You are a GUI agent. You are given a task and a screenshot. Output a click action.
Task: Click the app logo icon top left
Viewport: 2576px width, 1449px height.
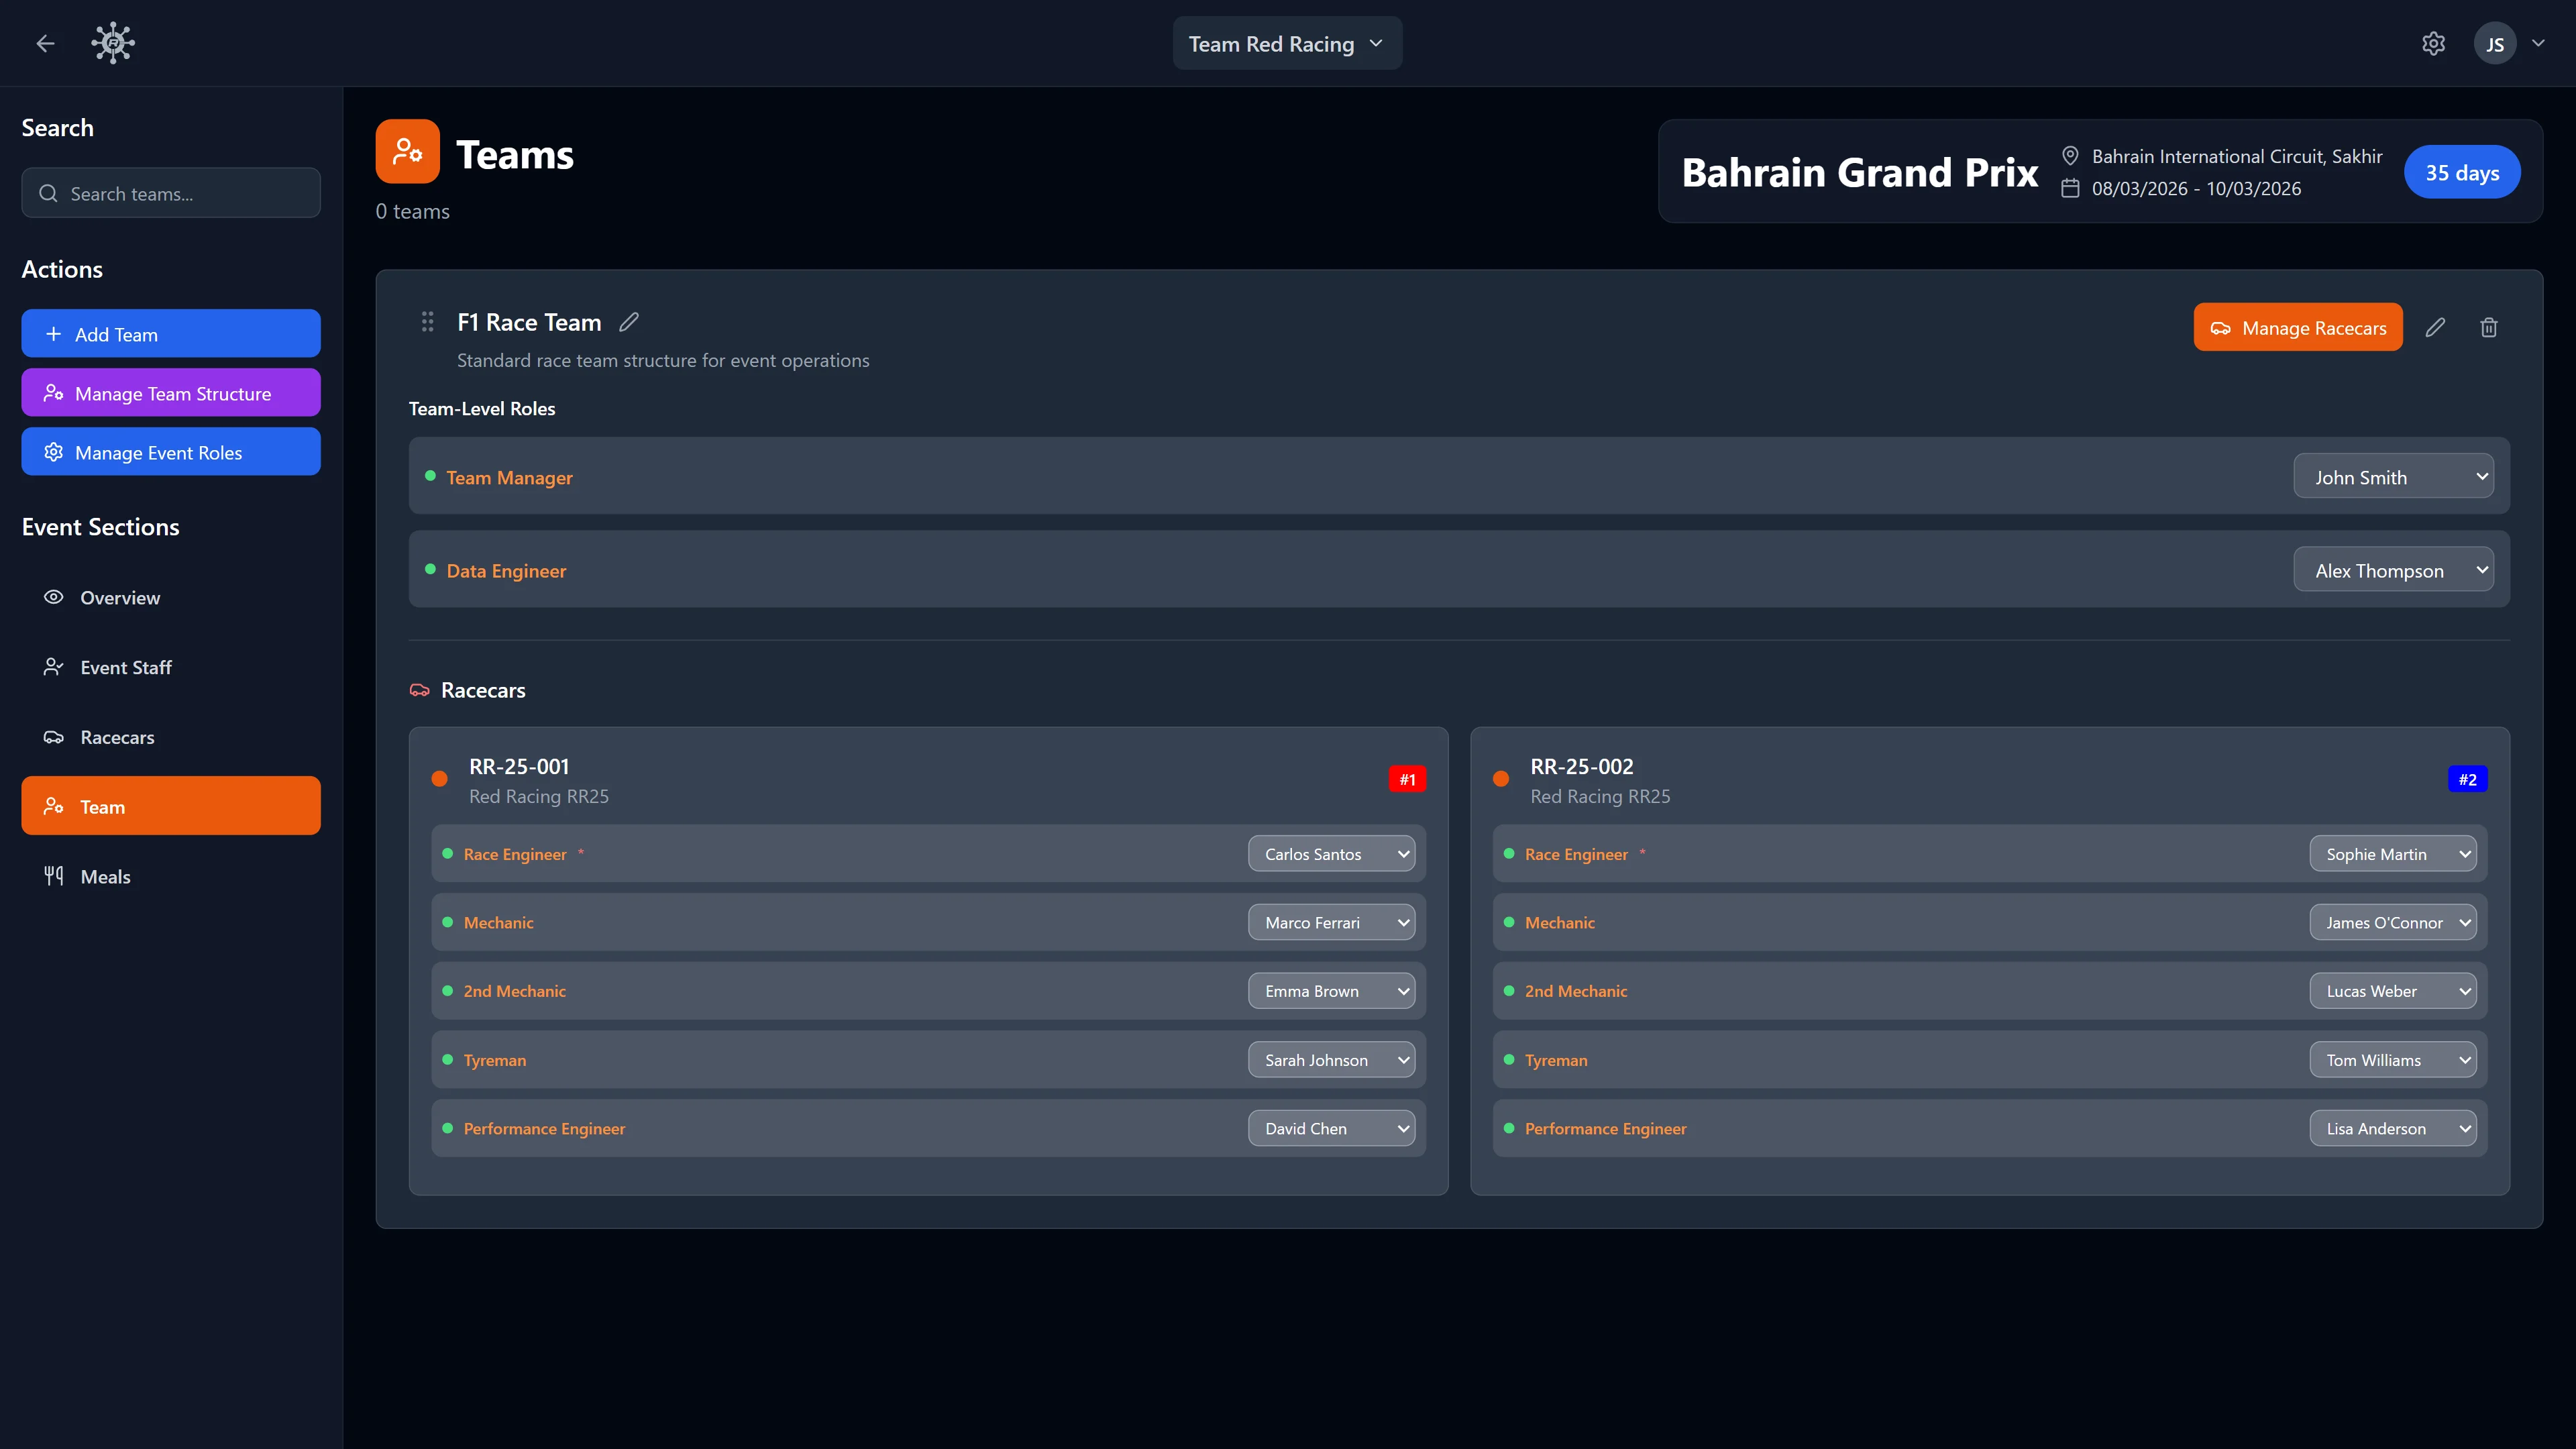[x=112, y=42]
